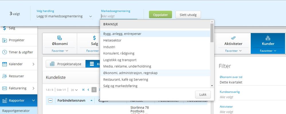Image resolution: width=286 pixels, height=114 pixels.
Task: Open the page size 20 dropdown
Action: point(74,90)
